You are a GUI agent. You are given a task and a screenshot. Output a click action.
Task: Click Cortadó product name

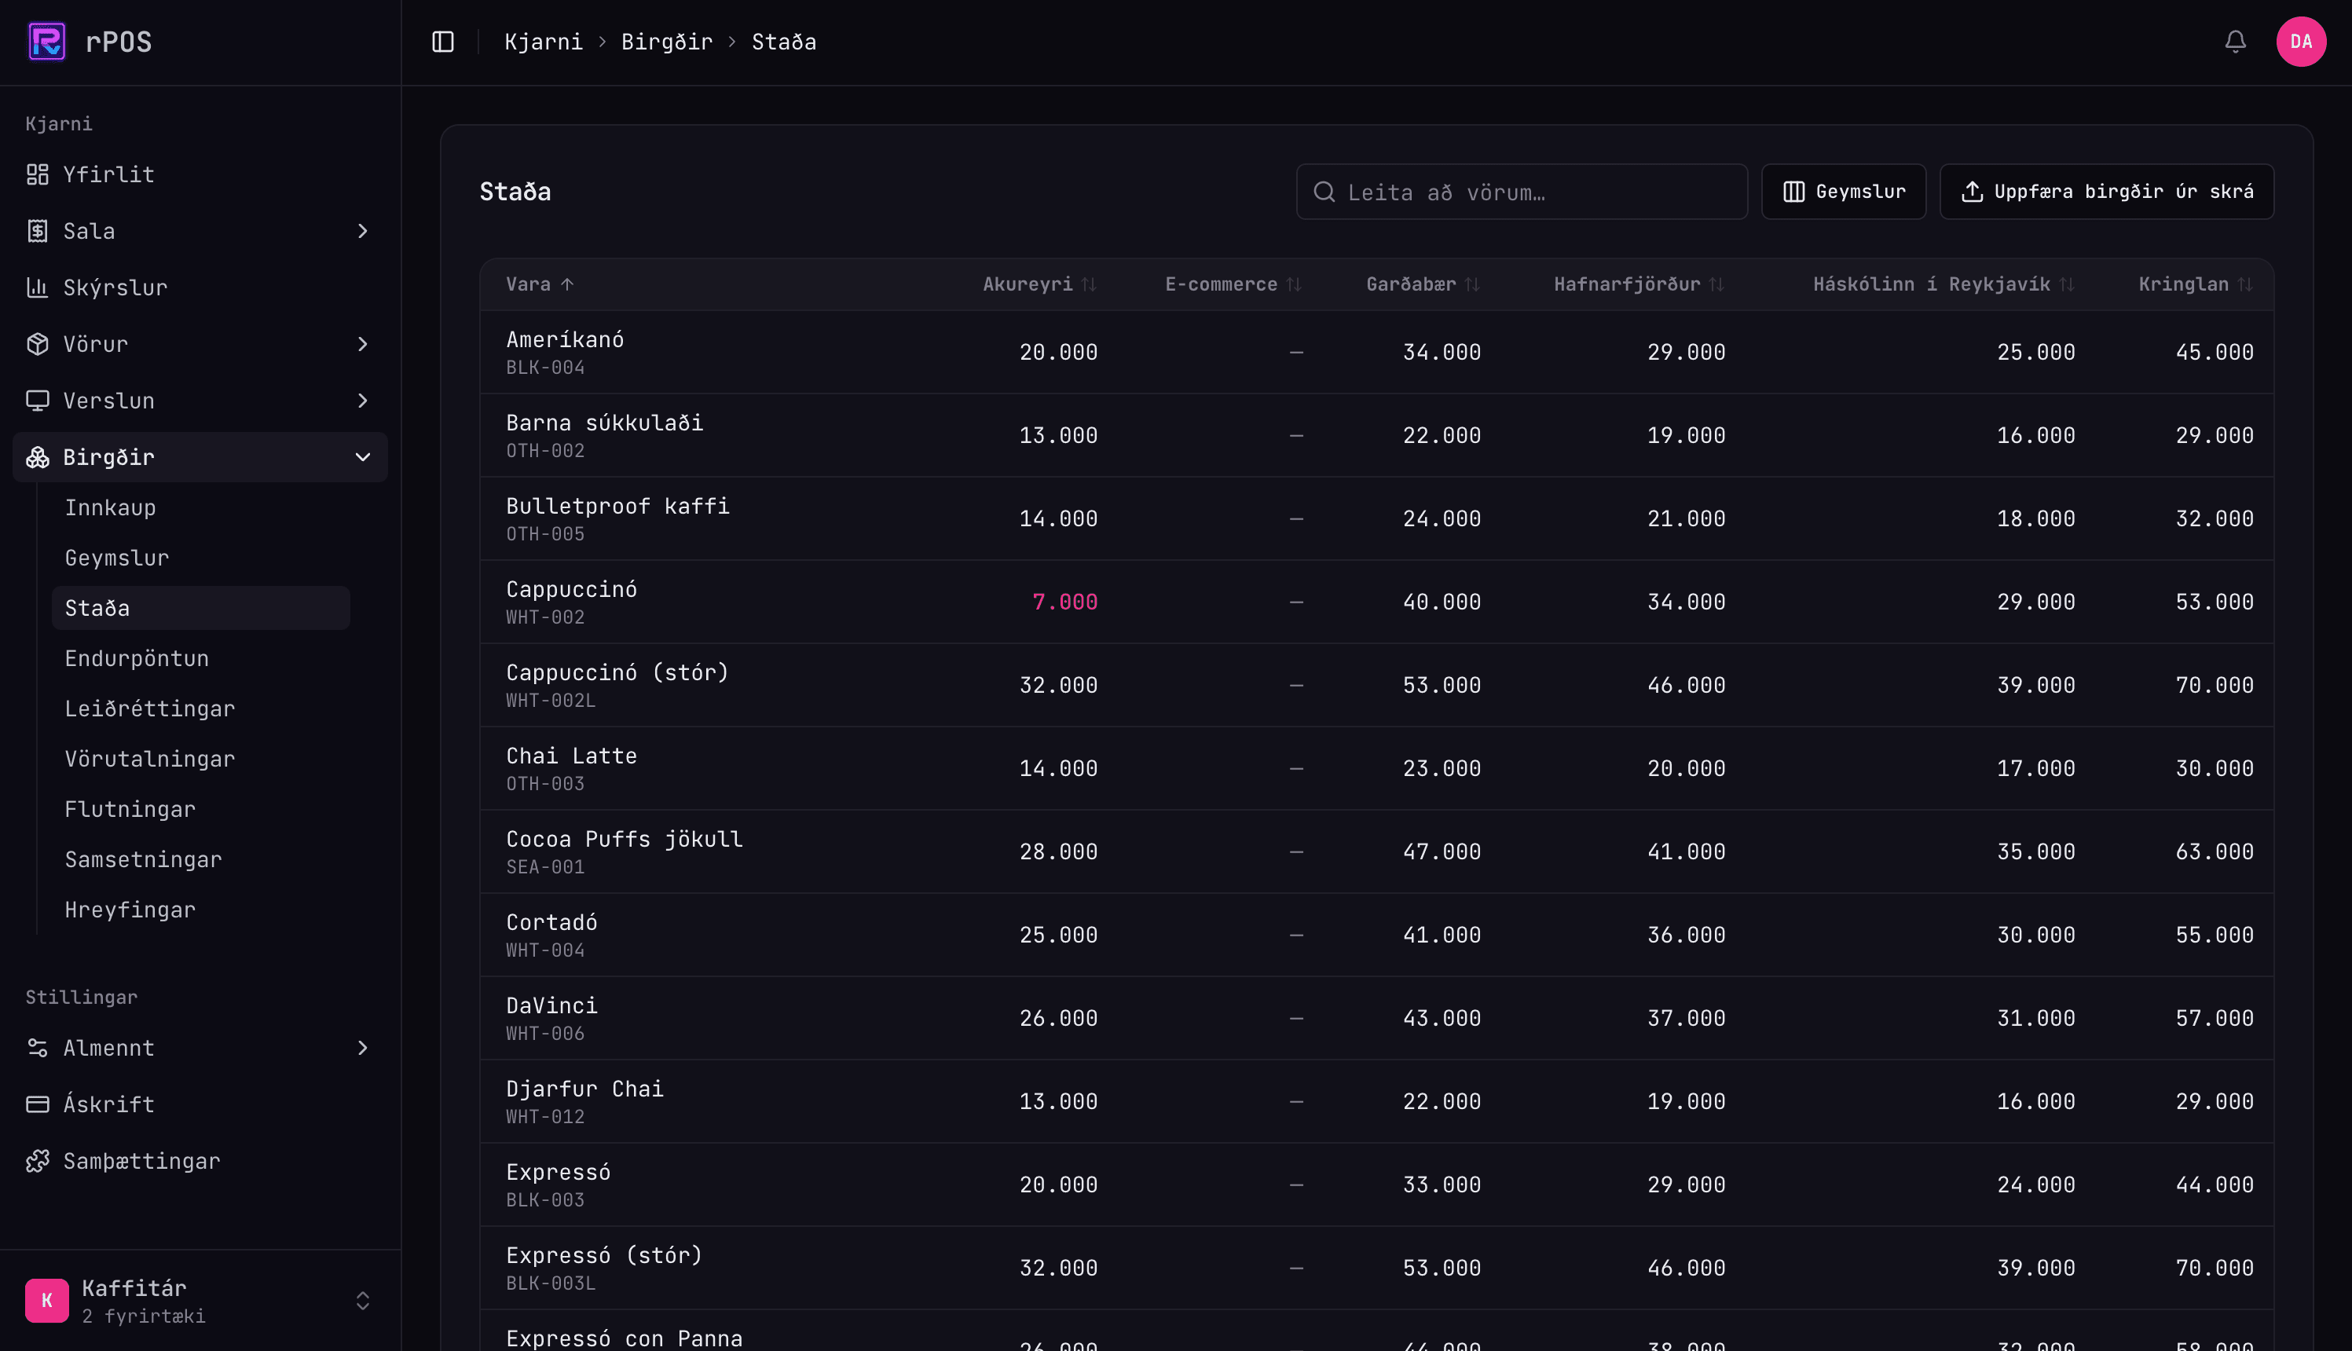(x=551, y=922)
